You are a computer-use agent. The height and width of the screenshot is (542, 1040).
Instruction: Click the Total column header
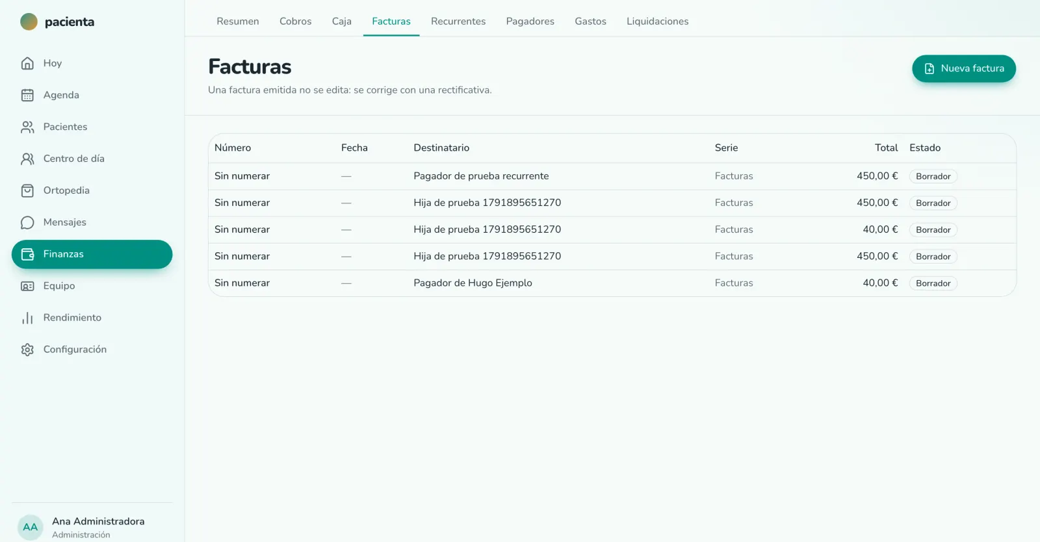tap(886, 148)
